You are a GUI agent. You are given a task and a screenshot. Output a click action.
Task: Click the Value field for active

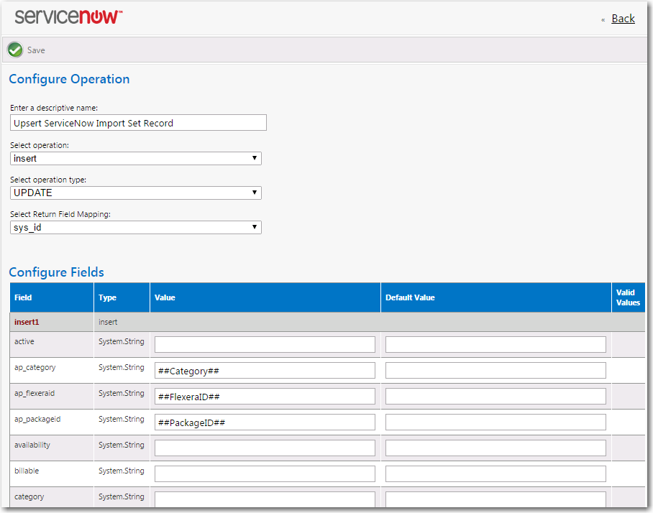(265, 344)
